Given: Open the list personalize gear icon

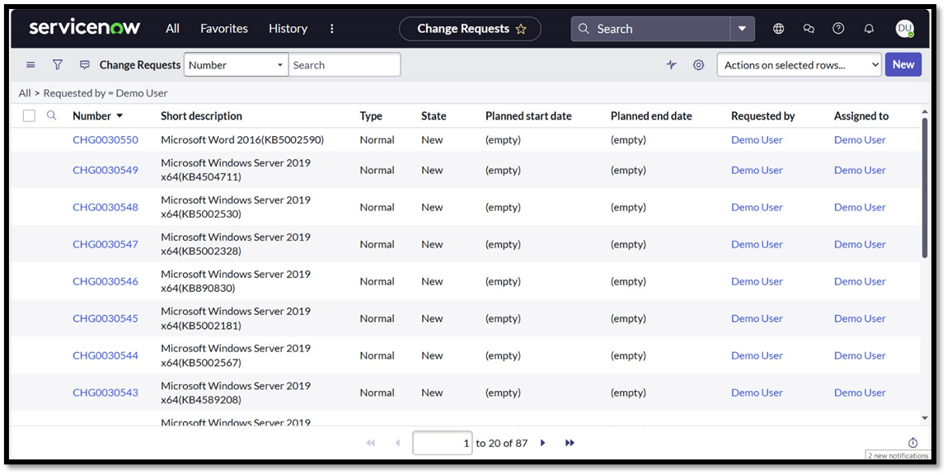Looking at the screenshot, I should point(698,64).
